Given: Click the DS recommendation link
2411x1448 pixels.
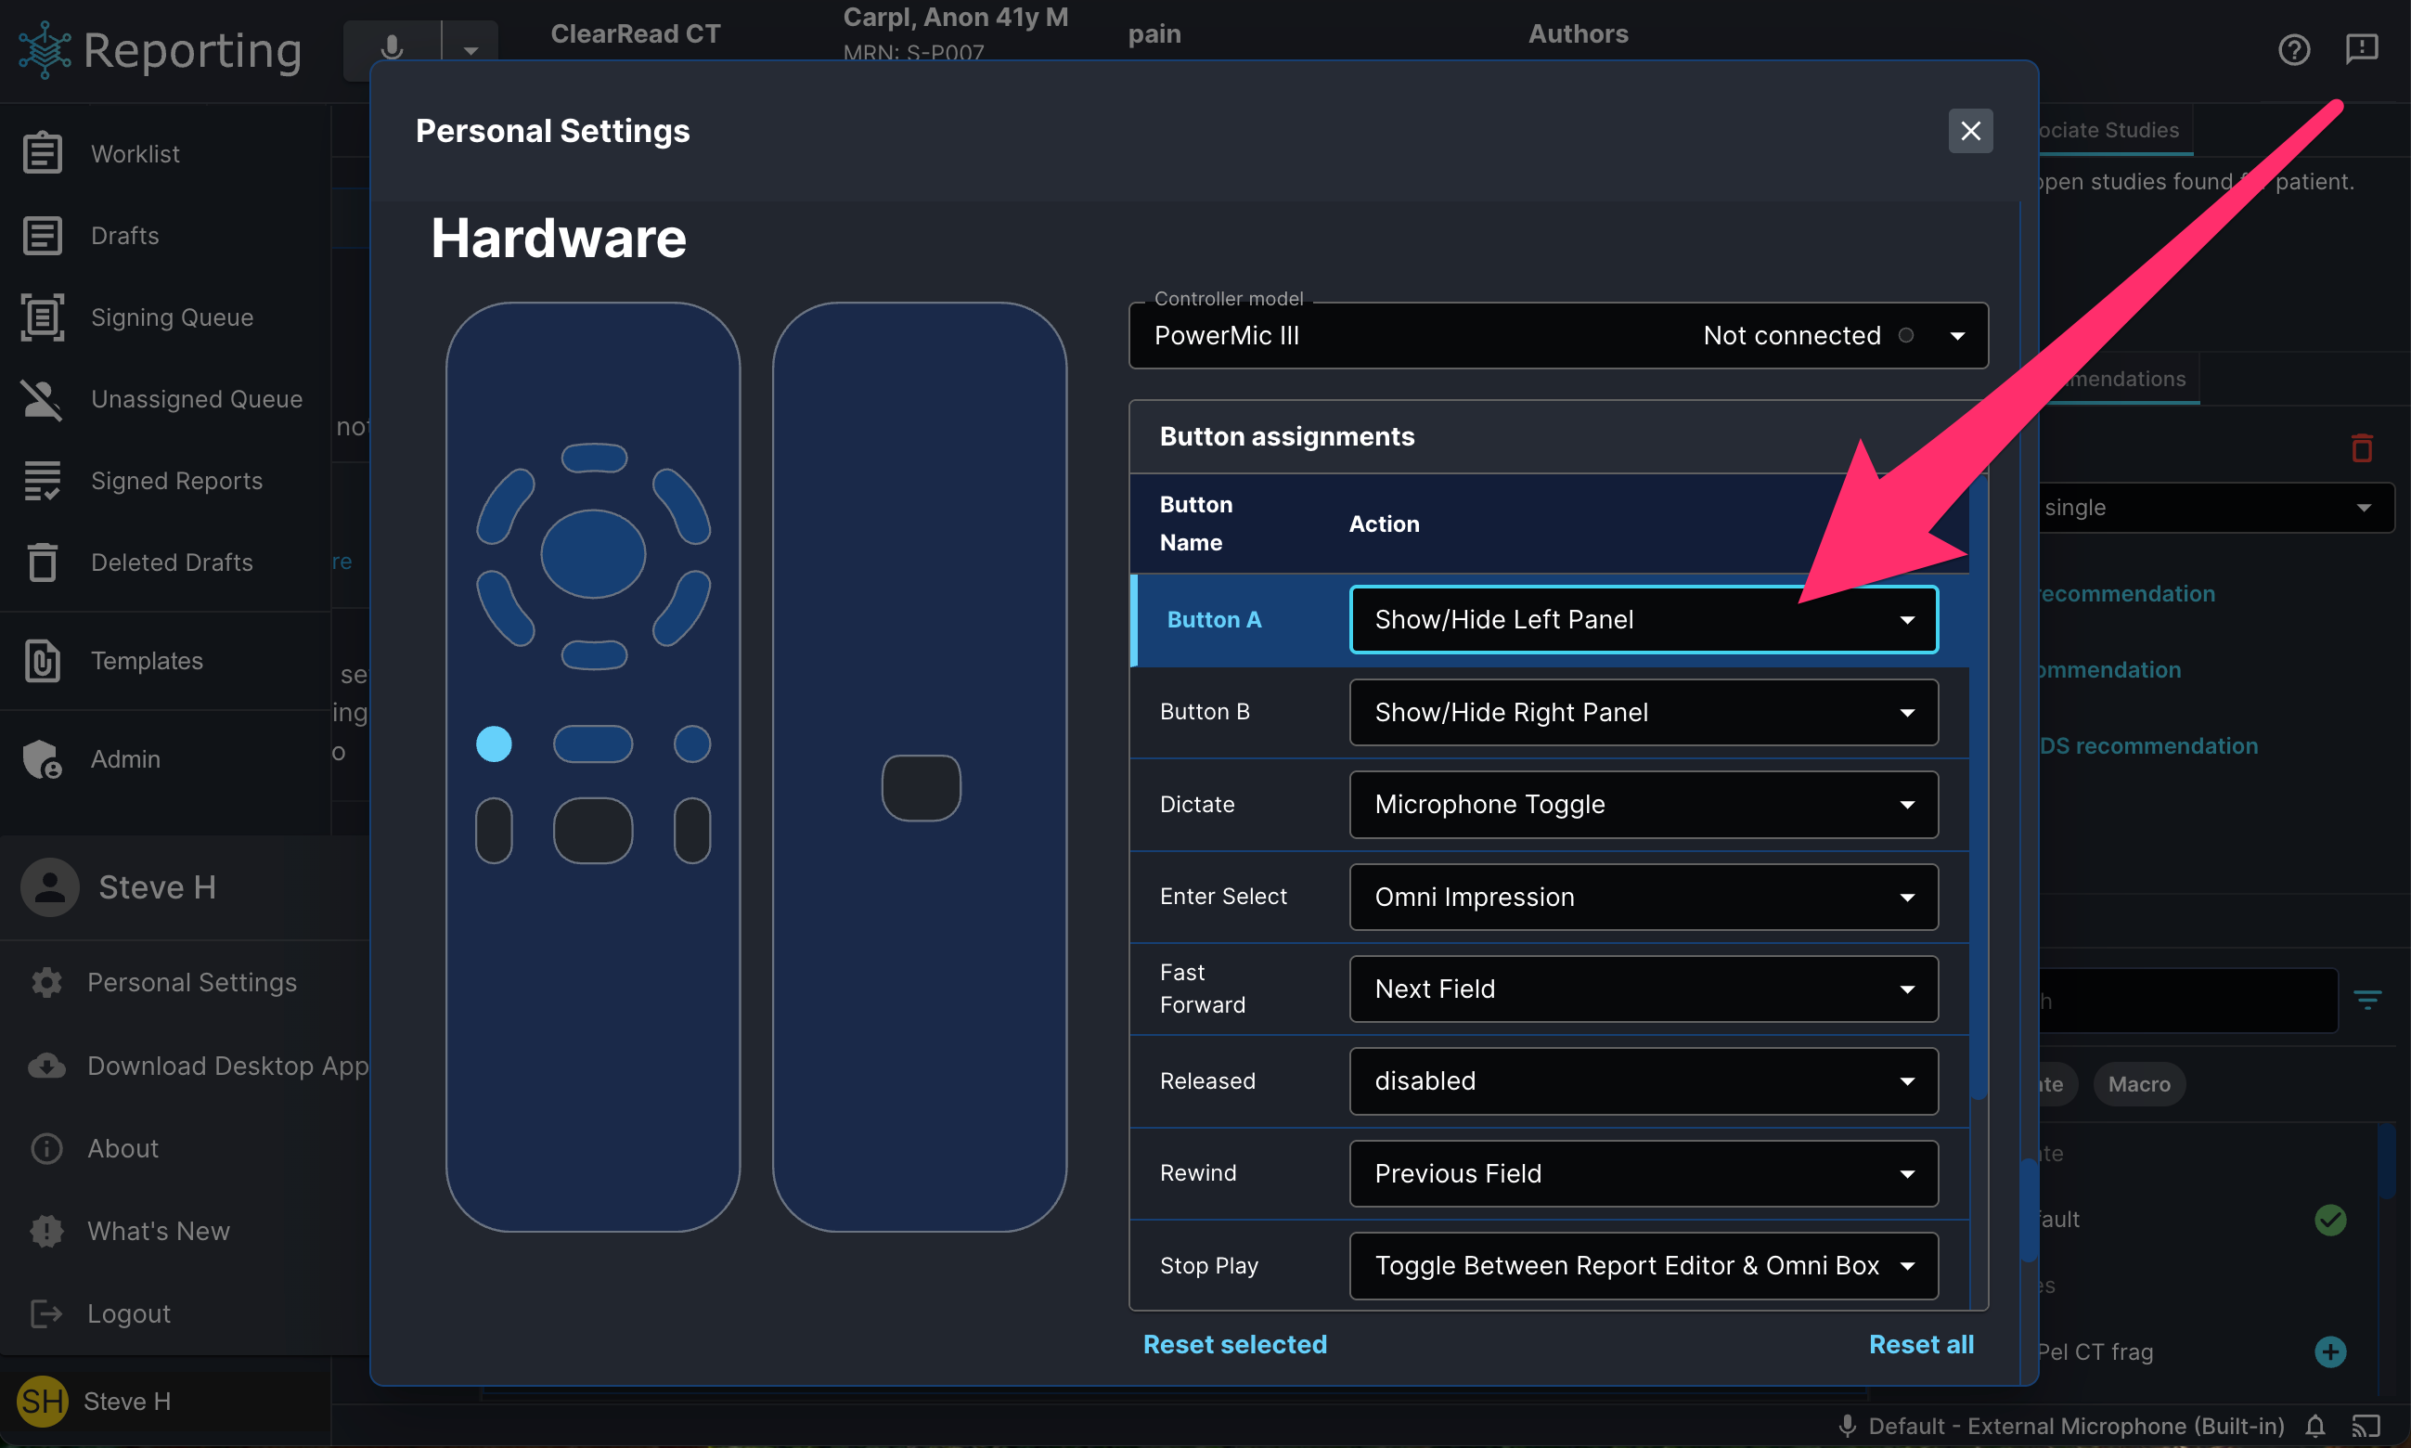Looking at the screenshot, I should (x=2147, y=745).
